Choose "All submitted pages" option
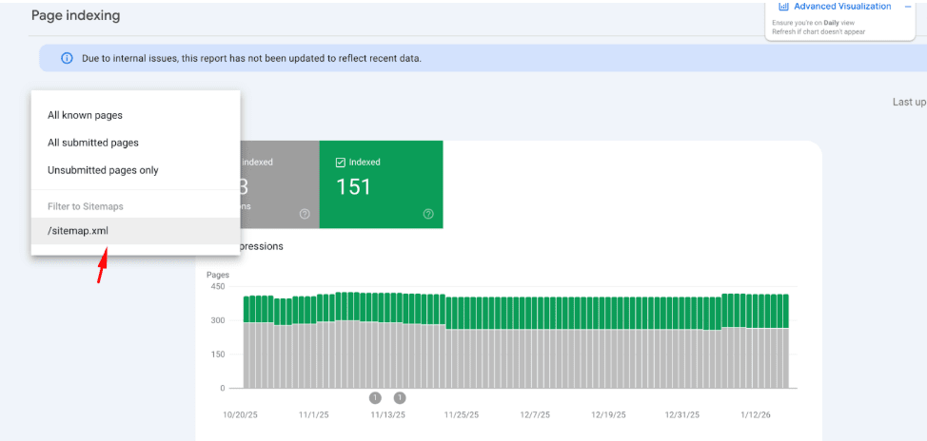This screenshot has width=927, height=441. [93, 143]
